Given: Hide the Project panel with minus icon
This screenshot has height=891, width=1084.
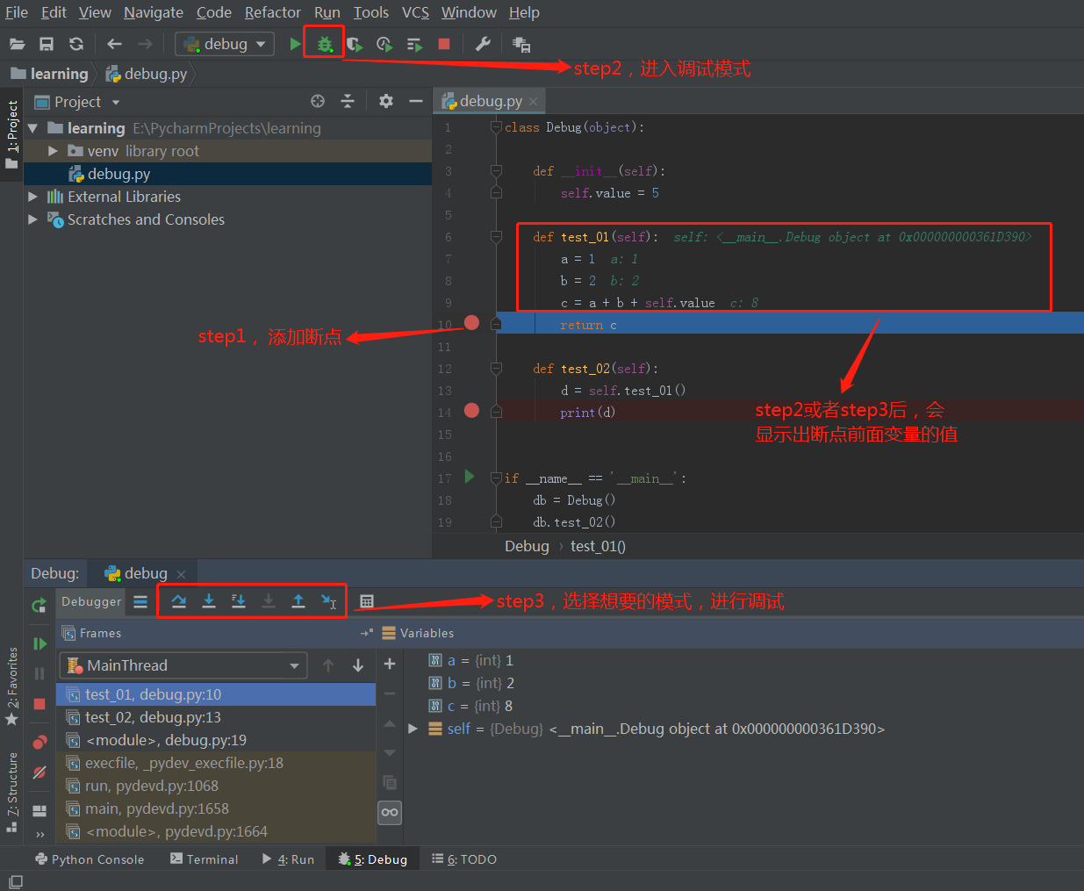Looking at the screenshot, I should pos(416,101).
